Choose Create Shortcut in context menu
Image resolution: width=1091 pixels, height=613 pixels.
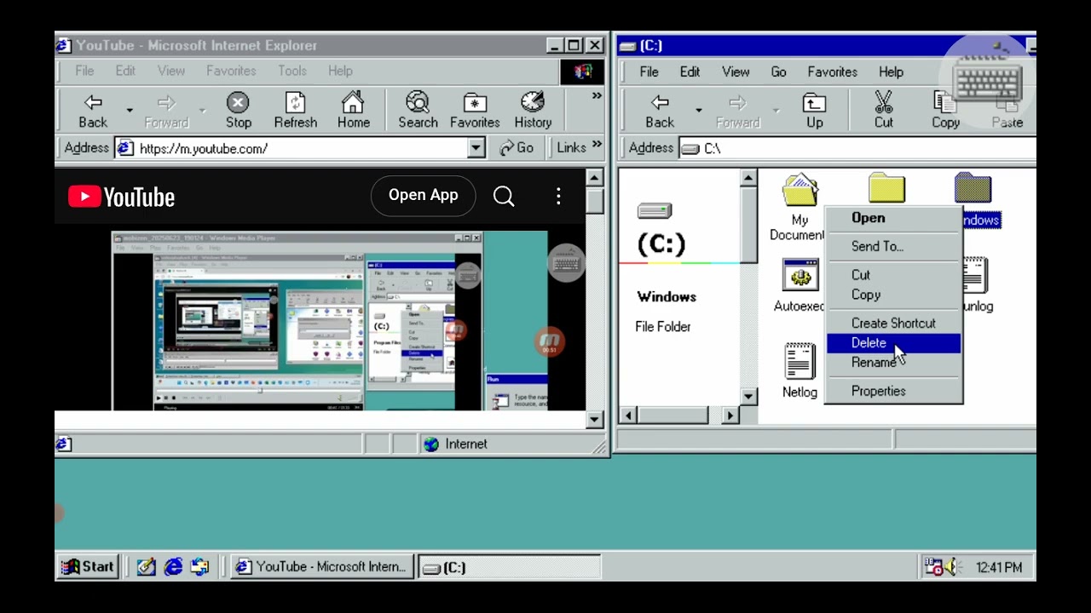pos(893,324)
